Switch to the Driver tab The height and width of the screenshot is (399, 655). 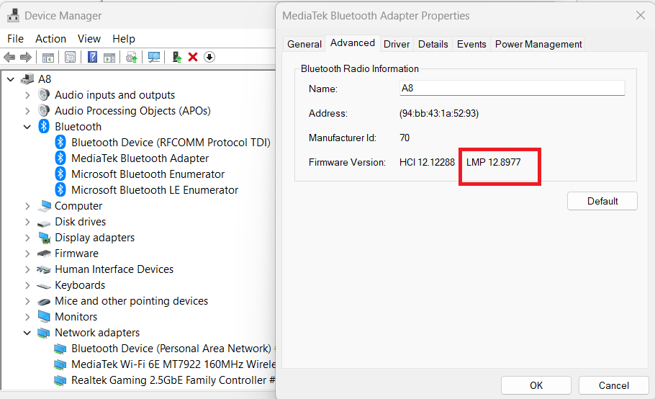[x=397, y=44]
